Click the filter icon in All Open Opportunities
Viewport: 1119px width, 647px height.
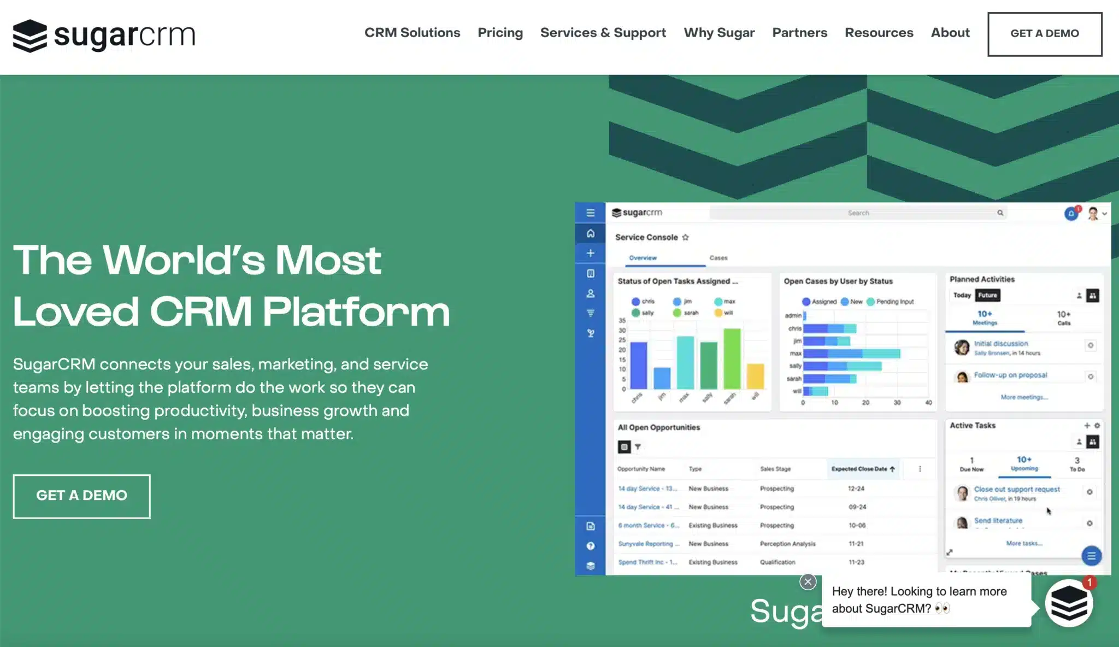click(x=638, y=447)
